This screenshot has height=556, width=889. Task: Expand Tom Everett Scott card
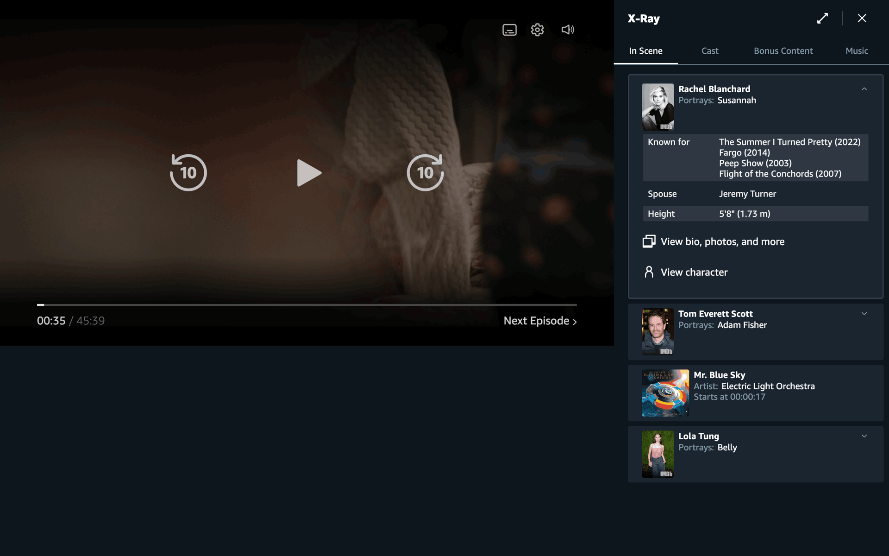click(864, 314)
